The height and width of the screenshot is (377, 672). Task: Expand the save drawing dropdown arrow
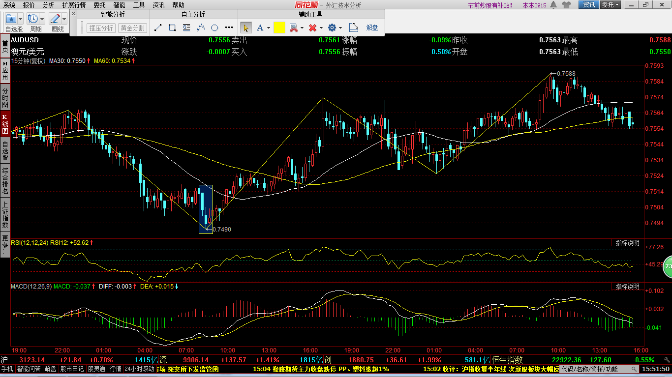click(302, 28)
